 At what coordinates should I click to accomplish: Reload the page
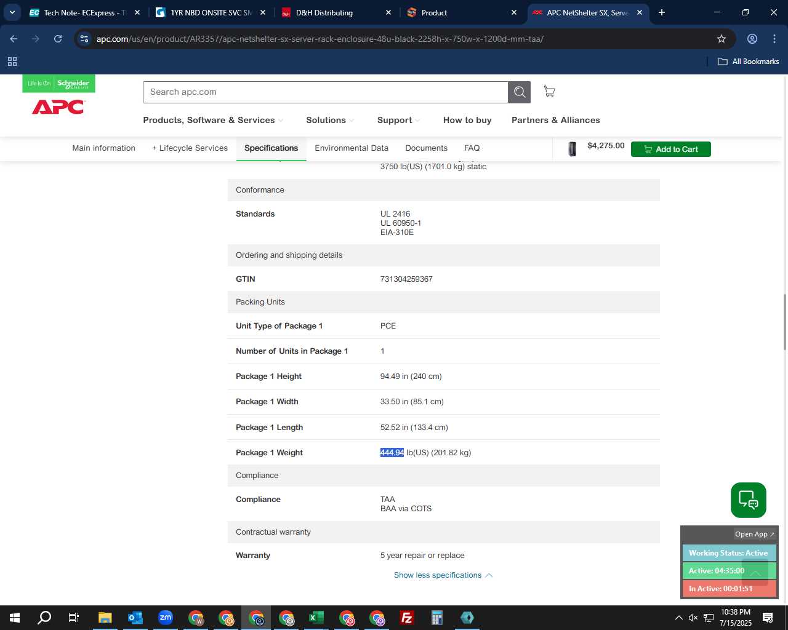click(58, 39)
